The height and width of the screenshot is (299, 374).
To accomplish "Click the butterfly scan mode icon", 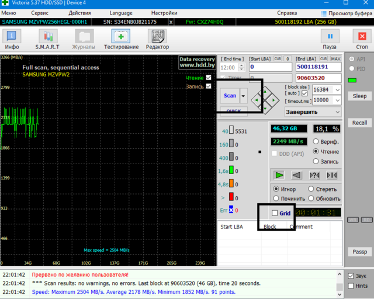I will pos(332,175).
